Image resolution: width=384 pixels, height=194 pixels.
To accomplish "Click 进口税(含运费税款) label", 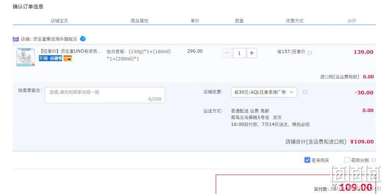I will 340,77.
